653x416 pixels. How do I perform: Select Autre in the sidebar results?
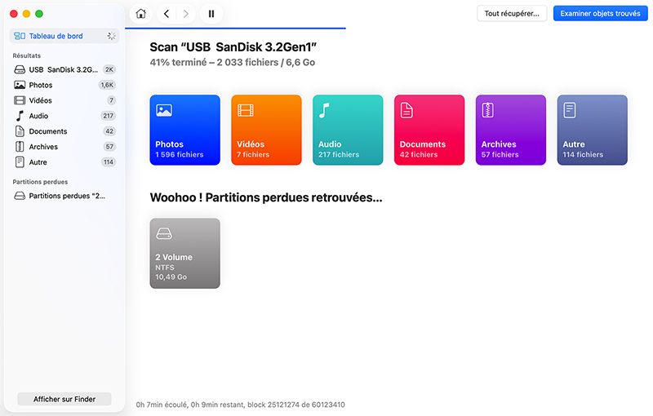pyautogui.click(x=64, y=162)
